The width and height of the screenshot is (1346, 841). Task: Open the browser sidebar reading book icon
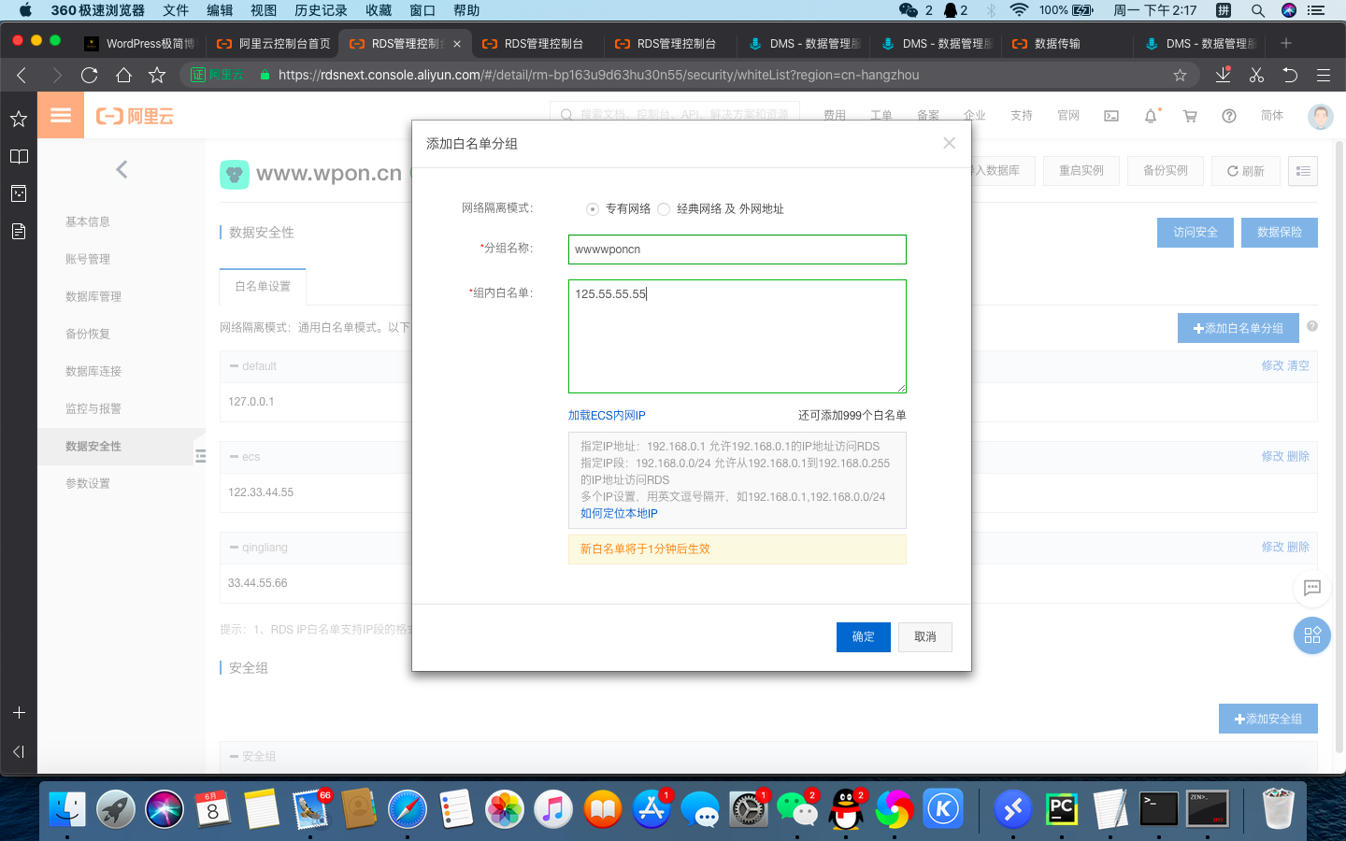coord(19,156)
